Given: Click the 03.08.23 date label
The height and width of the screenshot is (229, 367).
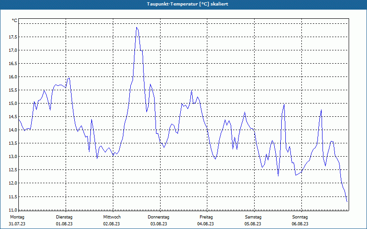Looking at the screenshot, I should point(159,224).
